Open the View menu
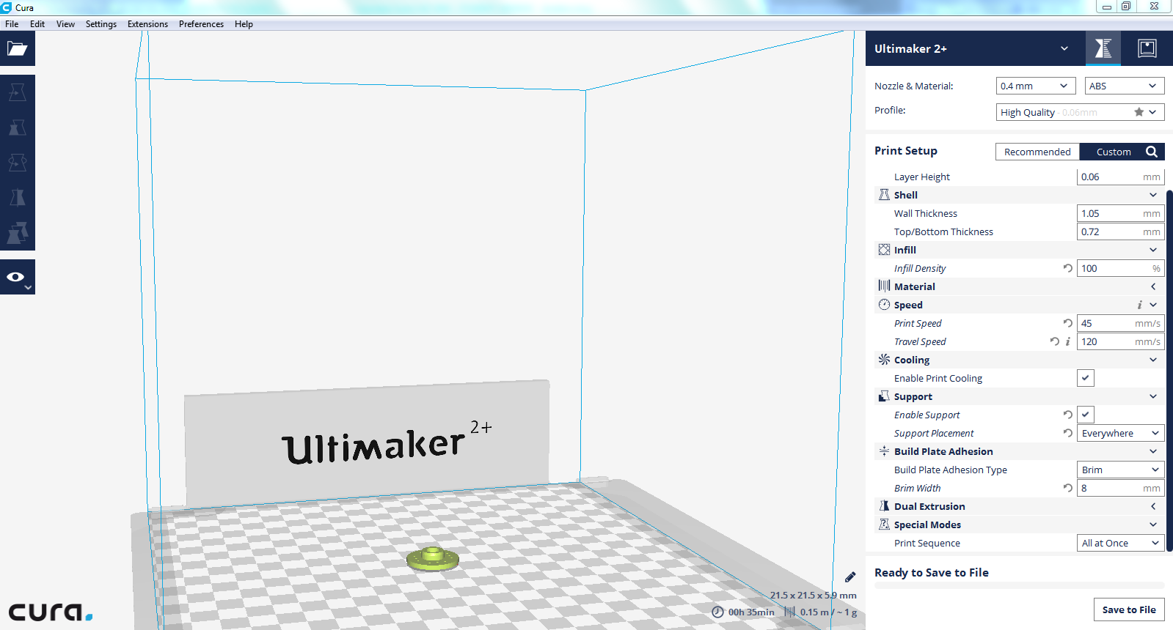Viewport: 1173px width, 630px height. tap(65, 24)
